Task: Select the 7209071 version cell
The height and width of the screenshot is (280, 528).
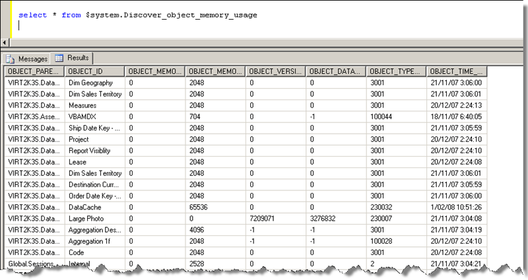Action: [275, 219]
